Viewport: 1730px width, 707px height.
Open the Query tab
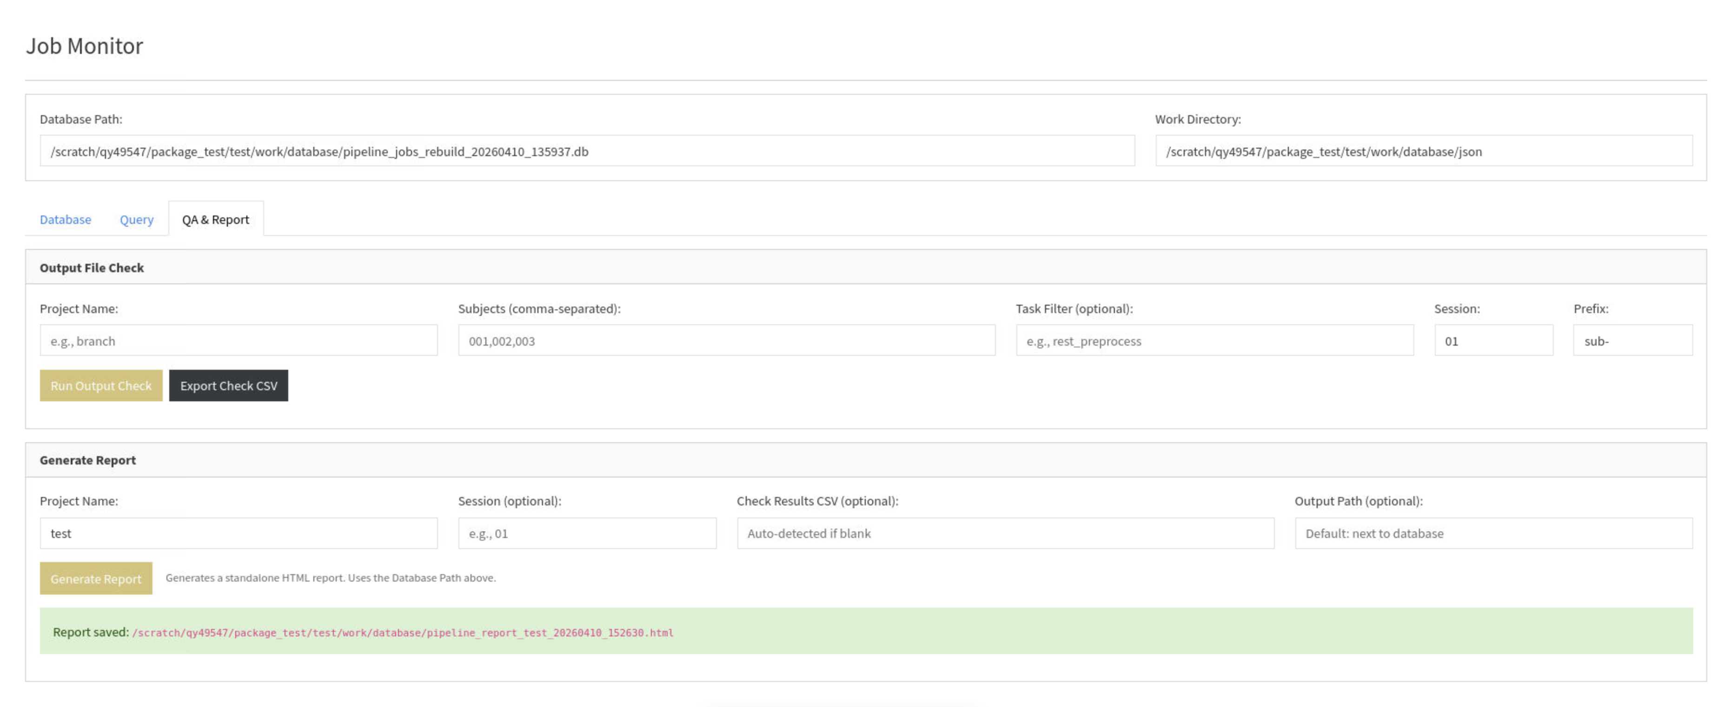click(x=136, y=219)
